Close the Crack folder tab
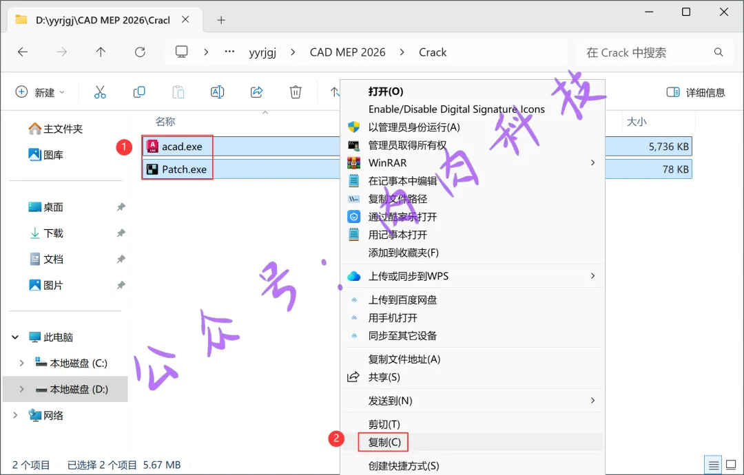 pyautogui.click(x=185, y=19)
